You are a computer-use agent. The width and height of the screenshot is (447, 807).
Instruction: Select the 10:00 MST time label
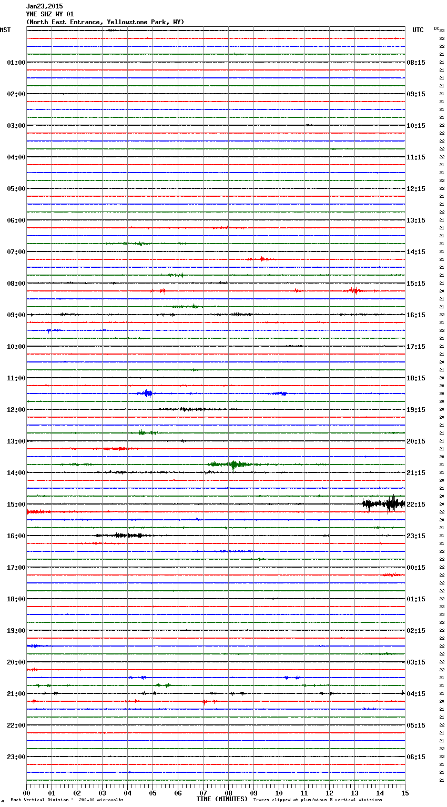coord(16,347)
